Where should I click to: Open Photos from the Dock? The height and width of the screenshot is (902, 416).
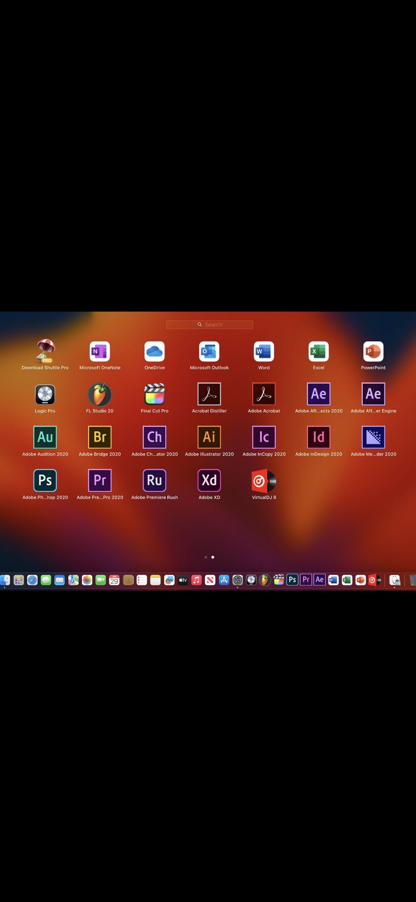click(x=87, y=580)
